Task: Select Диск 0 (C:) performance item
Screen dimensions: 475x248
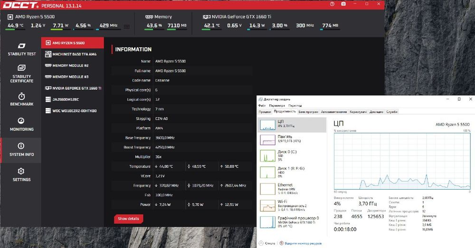Action: pos(292,156)
